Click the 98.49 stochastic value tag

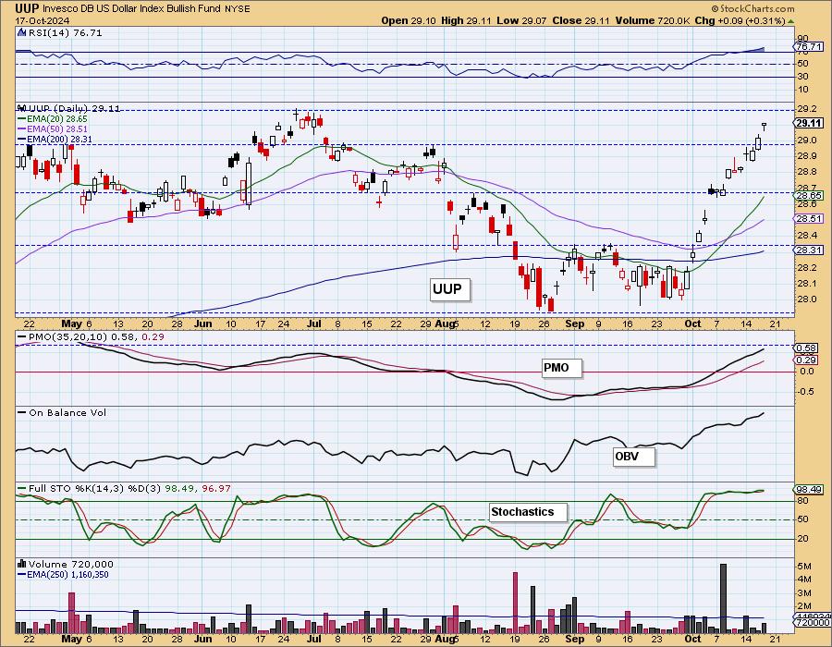[809, 490]
